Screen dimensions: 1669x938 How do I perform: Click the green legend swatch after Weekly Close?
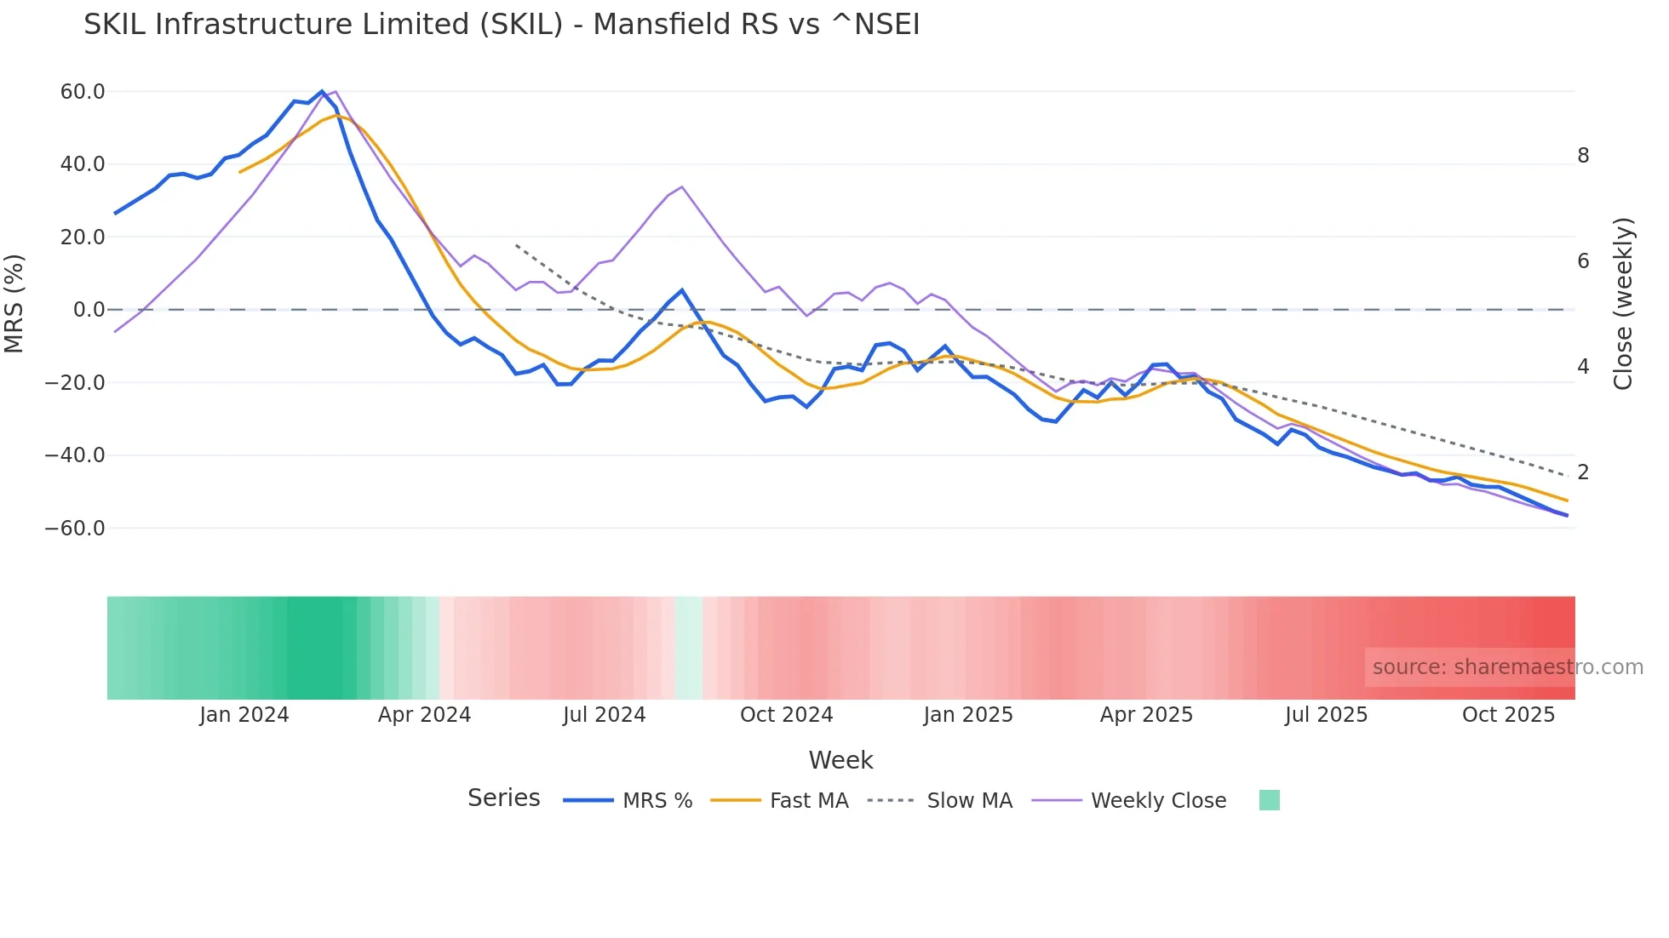click(1269, 800)
